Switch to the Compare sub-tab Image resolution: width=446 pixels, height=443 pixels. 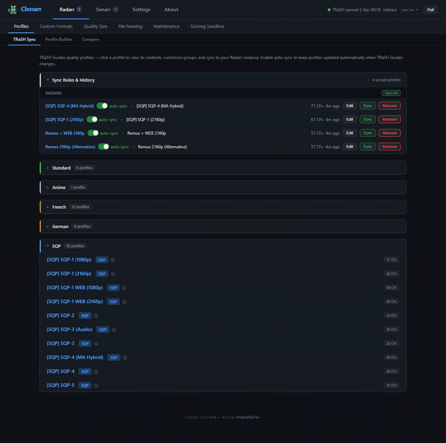coord(91,39)
